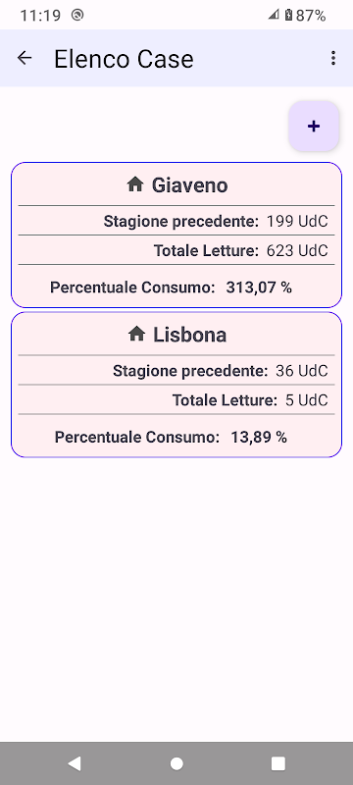This screenshot has height=785, width=353.
Task: Select Giaveno Totale Letture 623 UdC row
Action: pos(176,250)
